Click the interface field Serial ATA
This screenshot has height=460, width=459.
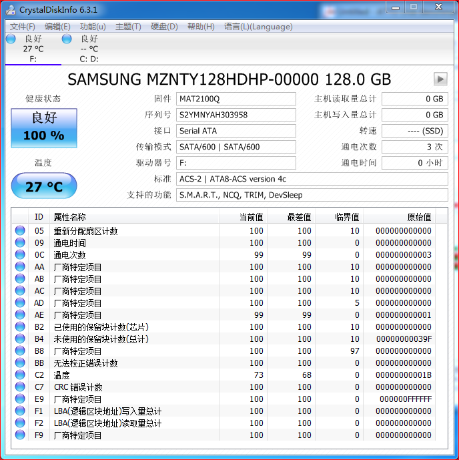click(x=236, y=131)
